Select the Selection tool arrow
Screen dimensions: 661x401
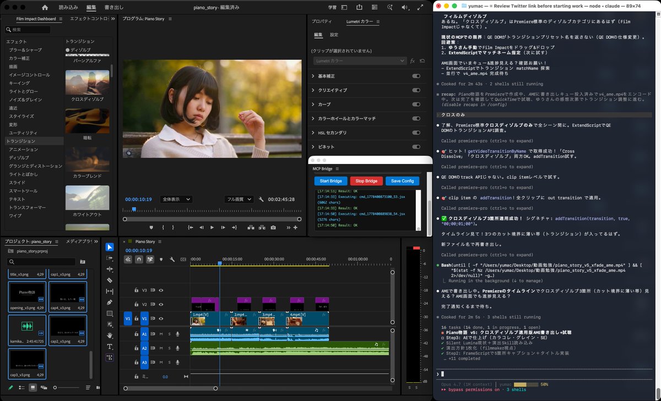click(110, 247)
